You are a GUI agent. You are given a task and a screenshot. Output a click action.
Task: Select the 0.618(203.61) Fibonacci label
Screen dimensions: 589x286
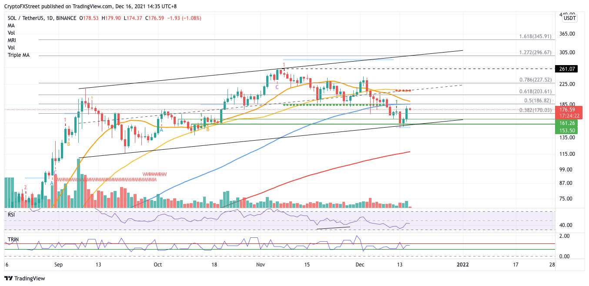[x=536, y=92]
